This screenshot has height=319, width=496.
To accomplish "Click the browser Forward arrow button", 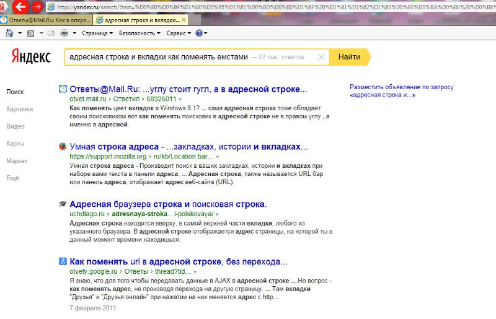I will [37, 6].
